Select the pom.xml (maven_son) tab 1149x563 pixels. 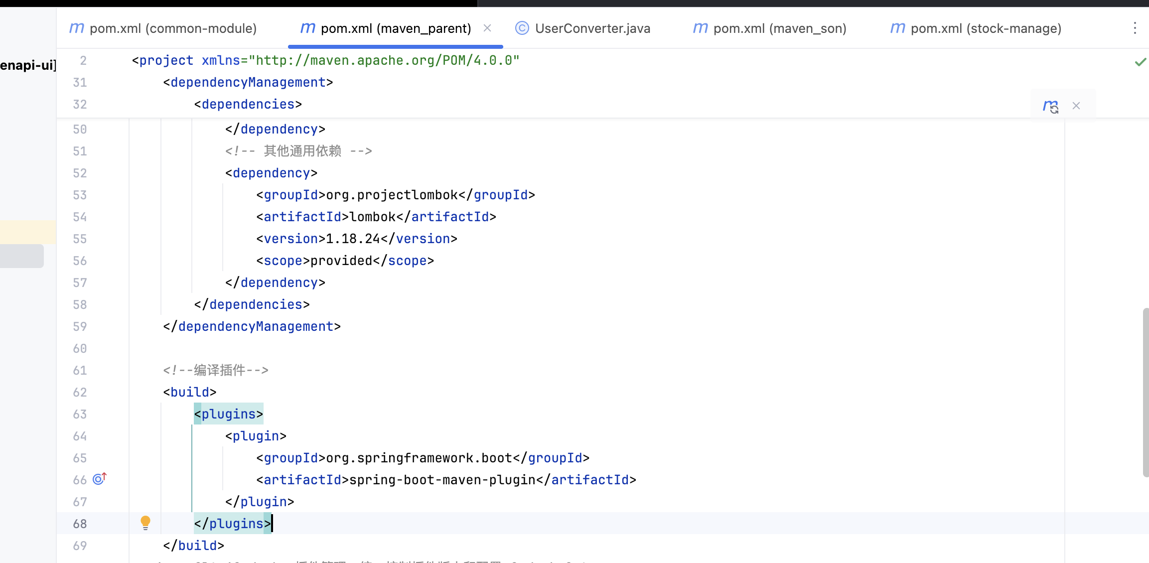(x=779, y=28)
